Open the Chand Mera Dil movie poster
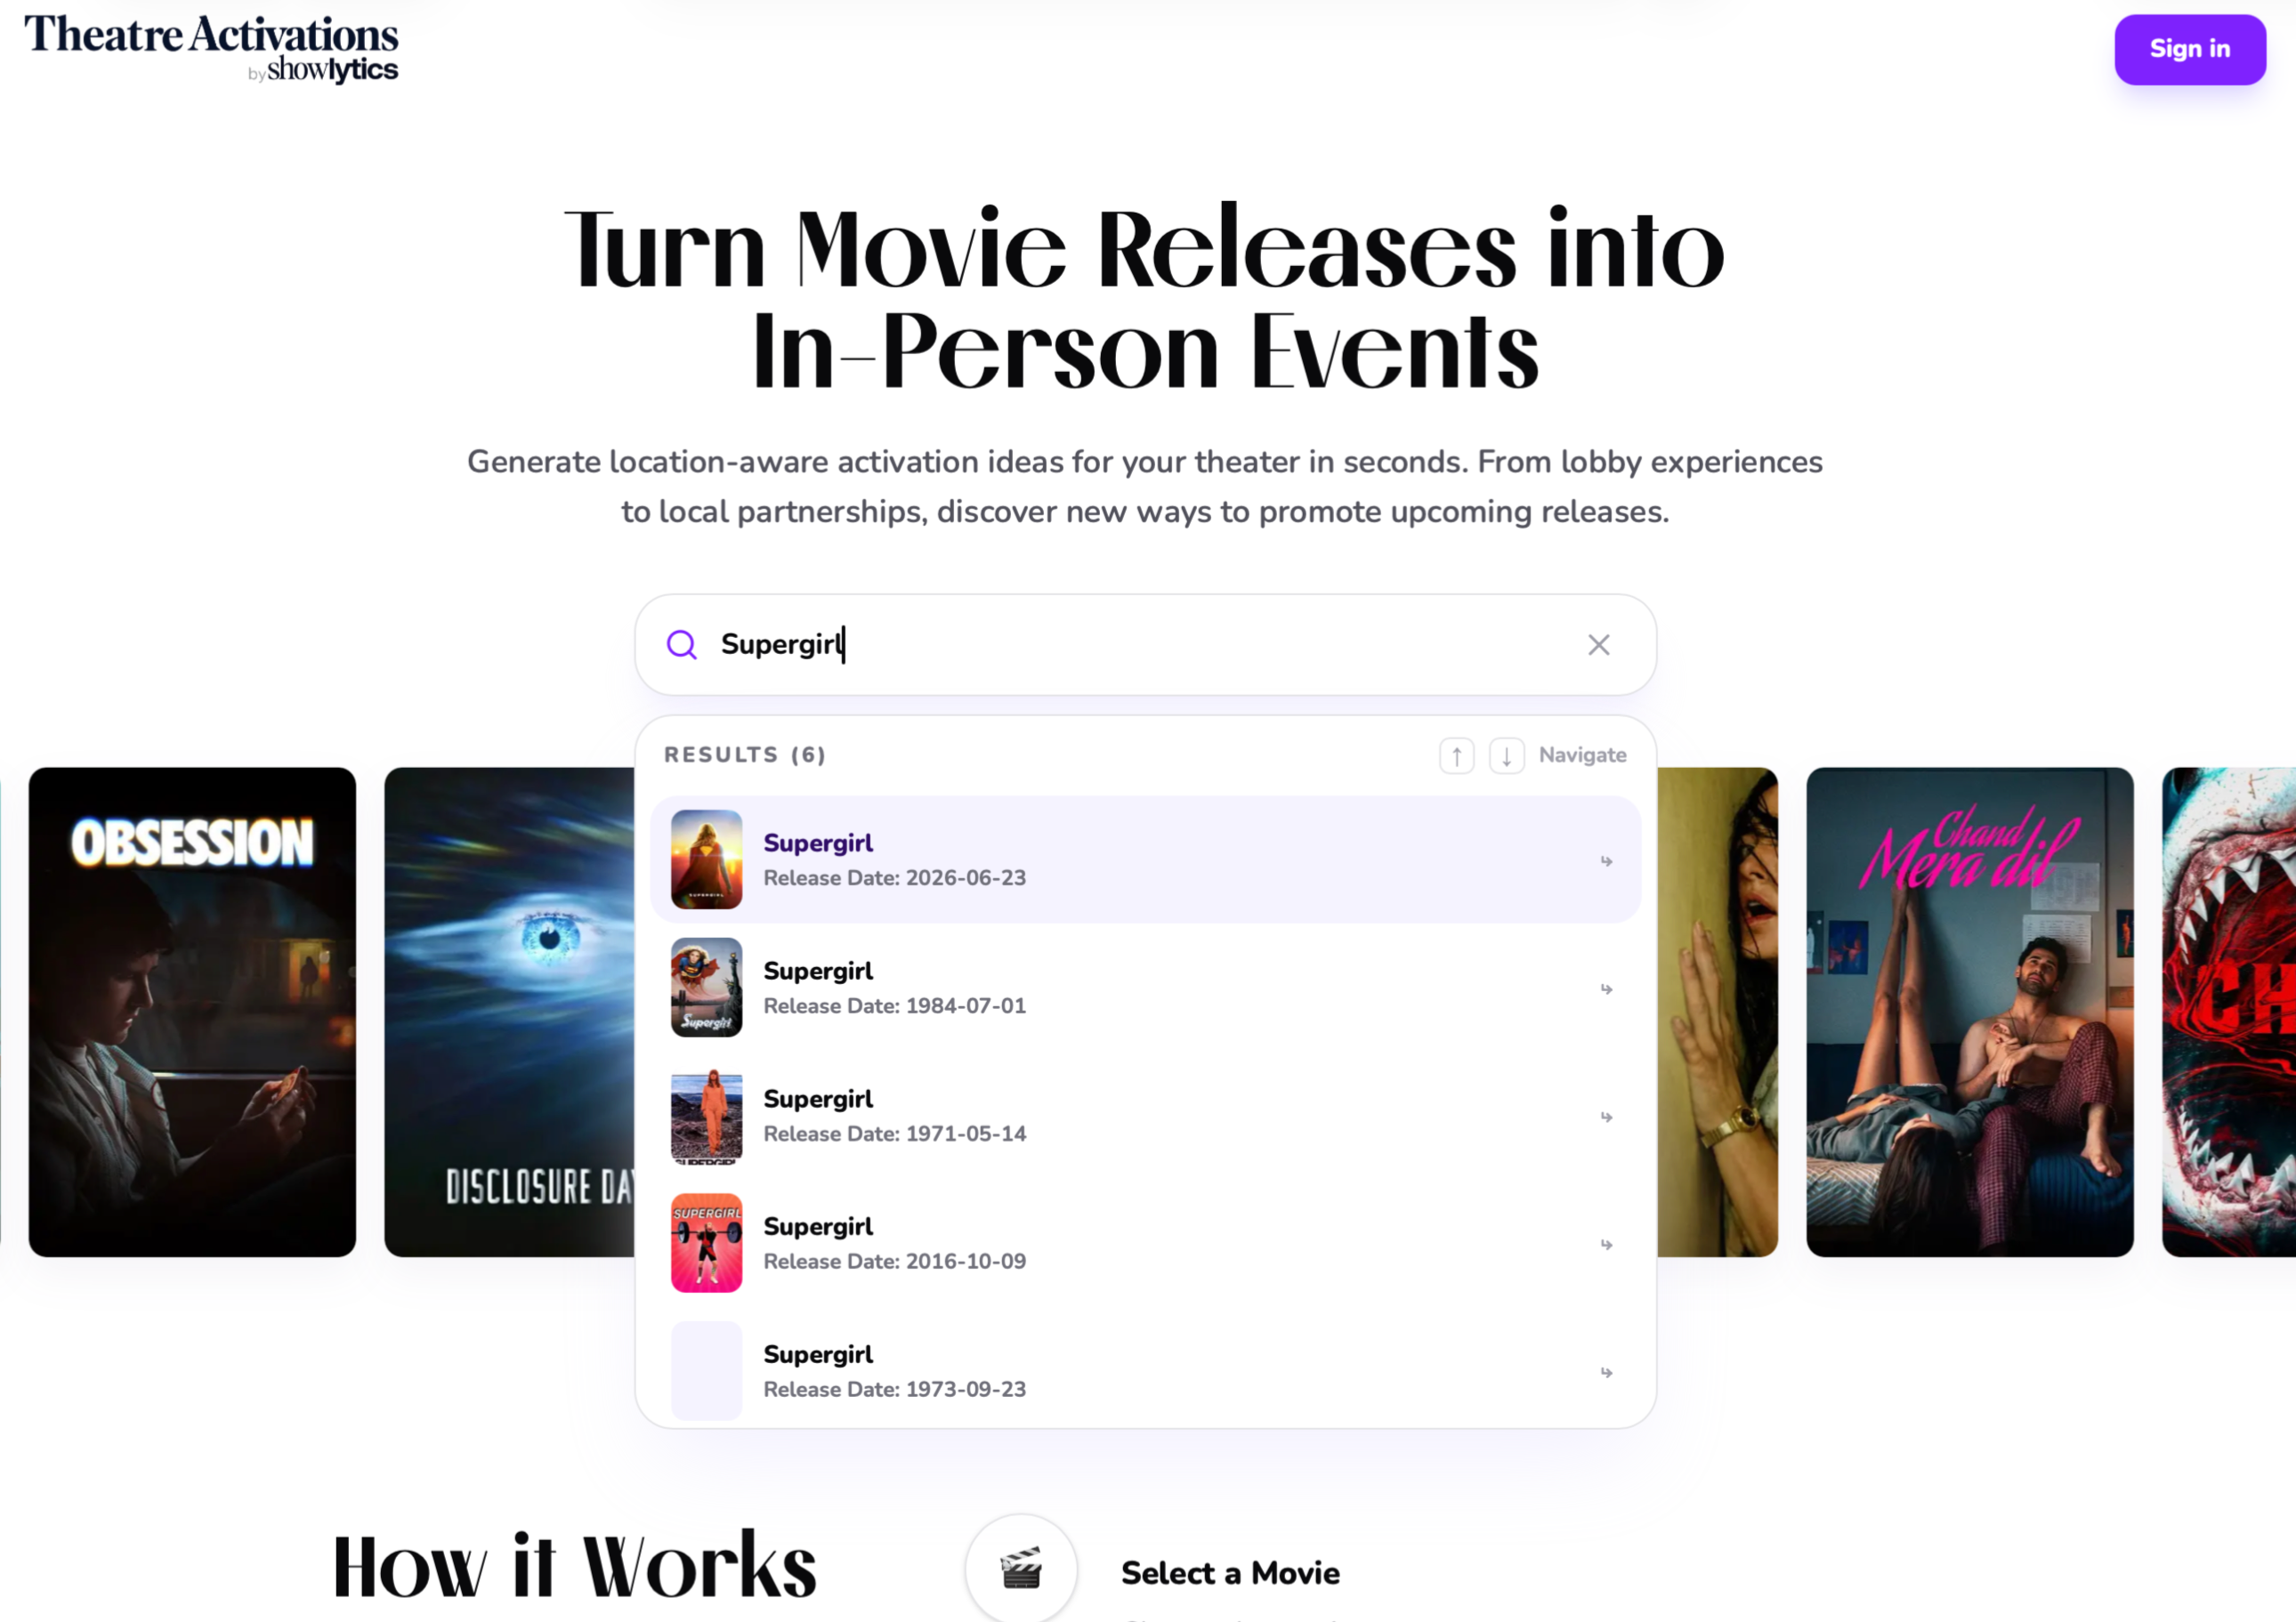 [x=1969, y=1012]
